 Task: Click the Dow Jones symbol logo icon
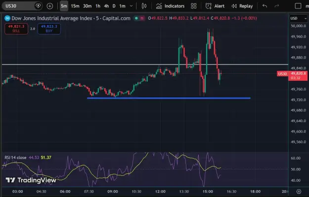pos(7,18)
